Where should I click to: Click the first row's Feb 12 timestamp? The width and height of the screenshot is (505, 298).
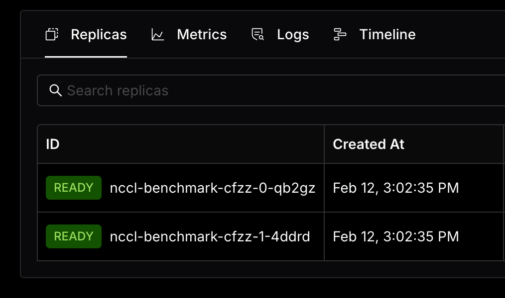396,188
